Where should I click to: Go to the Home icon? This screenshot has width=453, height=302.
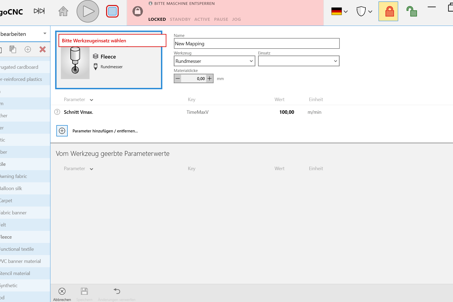63,11
